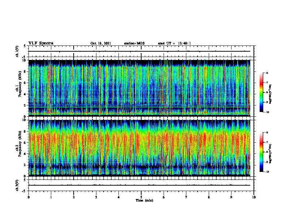Click the ch.1 colorbar log(PSD) units label
The width and height of the screenshot is (286, 221).
point(270,94)
